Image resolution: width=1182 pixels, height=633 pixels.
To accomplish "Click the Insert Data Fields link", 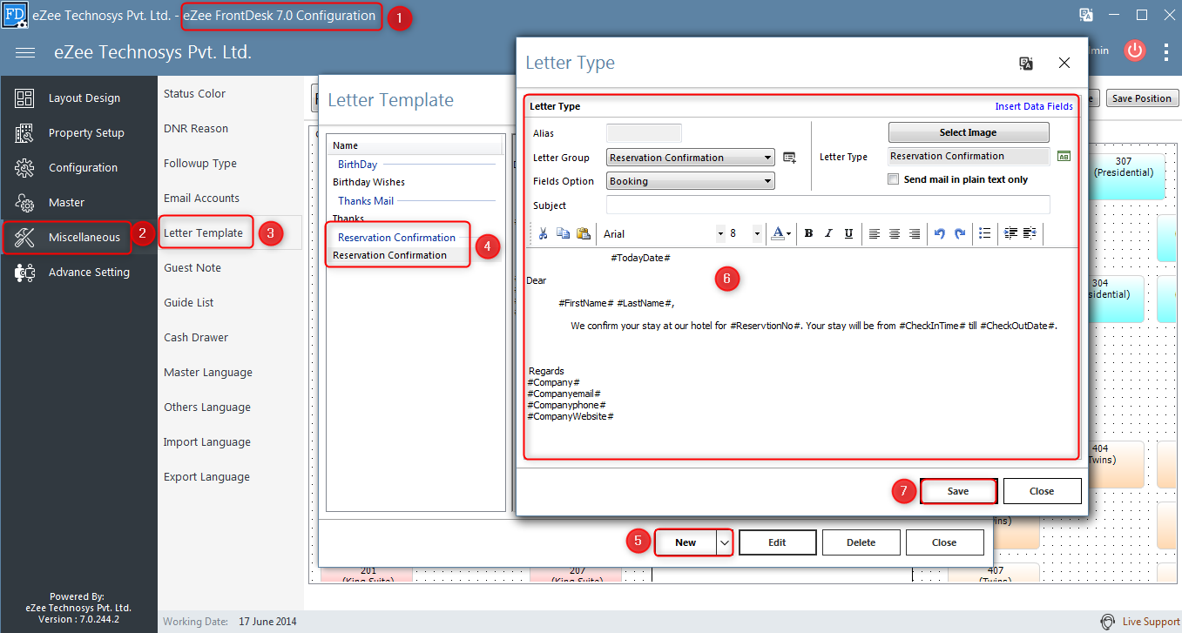I will (1034, 106).
